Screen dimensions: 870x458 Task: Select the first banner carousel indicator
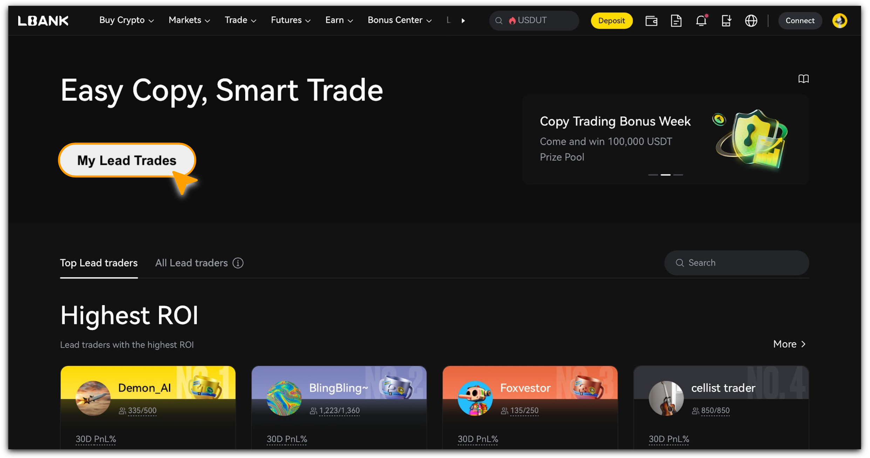[653, 175]
